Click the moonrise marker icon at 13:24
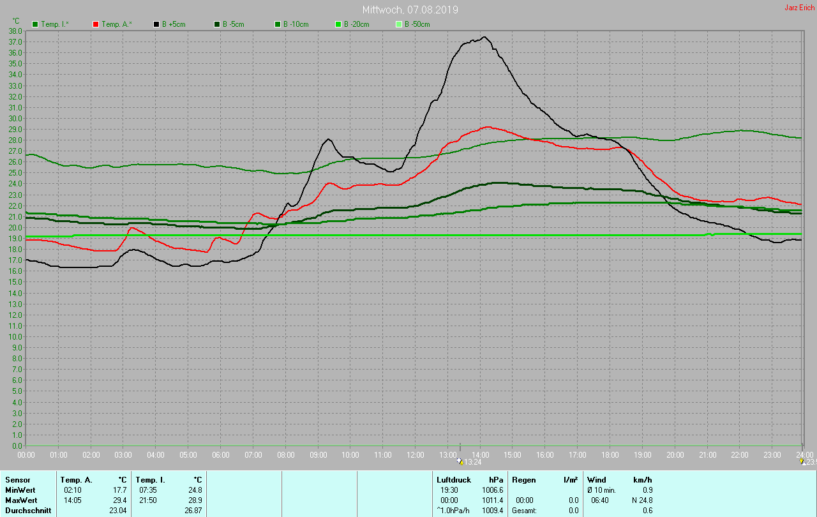 pos(460,461)
